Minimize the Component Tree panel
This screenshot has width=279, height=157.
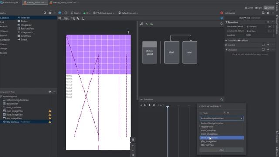click(x=54, y=92)
